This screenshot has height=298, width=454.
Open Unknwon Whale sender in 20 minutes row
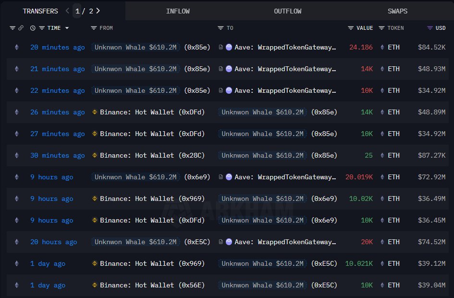135,47
